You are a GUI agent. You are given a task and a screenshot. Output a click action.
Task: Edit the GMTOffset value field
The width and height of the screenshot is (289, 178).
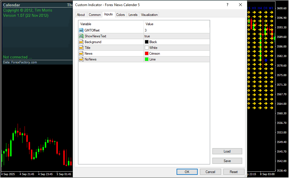click(x=176, y=30)
